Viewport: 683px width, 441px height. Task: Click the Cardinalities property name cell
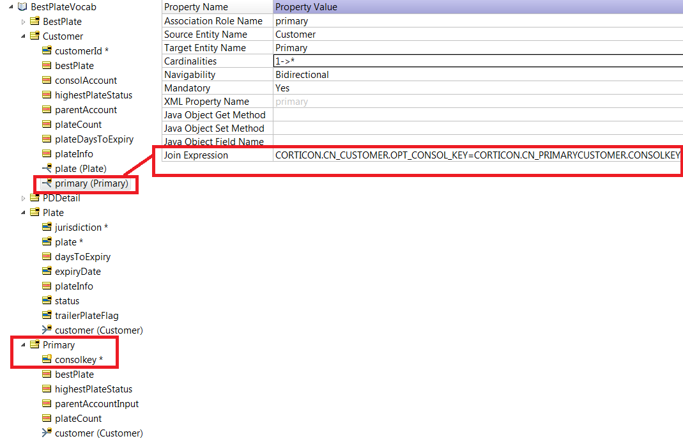pos(217,61)
